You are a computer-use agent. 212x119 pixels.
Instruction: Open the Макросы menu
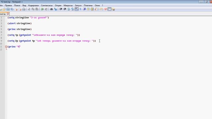click(x=68, y=5)
